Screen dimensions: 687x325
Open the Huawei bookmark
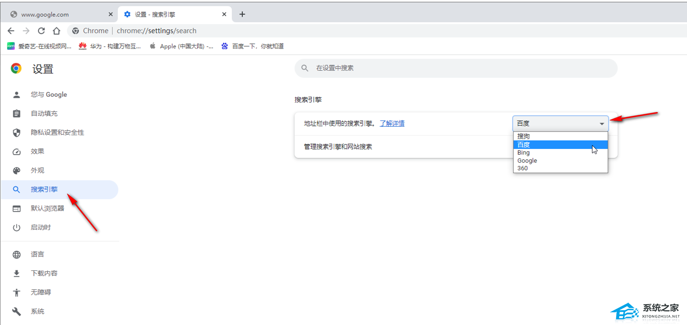[110, 46]
